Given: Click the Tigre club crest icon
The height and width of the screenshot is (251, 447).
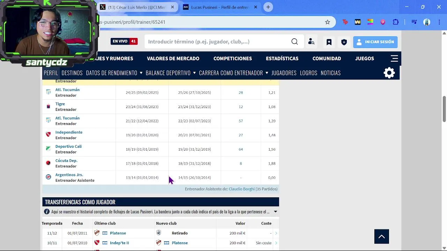Looking at the screenshot, I should [49, 106].
